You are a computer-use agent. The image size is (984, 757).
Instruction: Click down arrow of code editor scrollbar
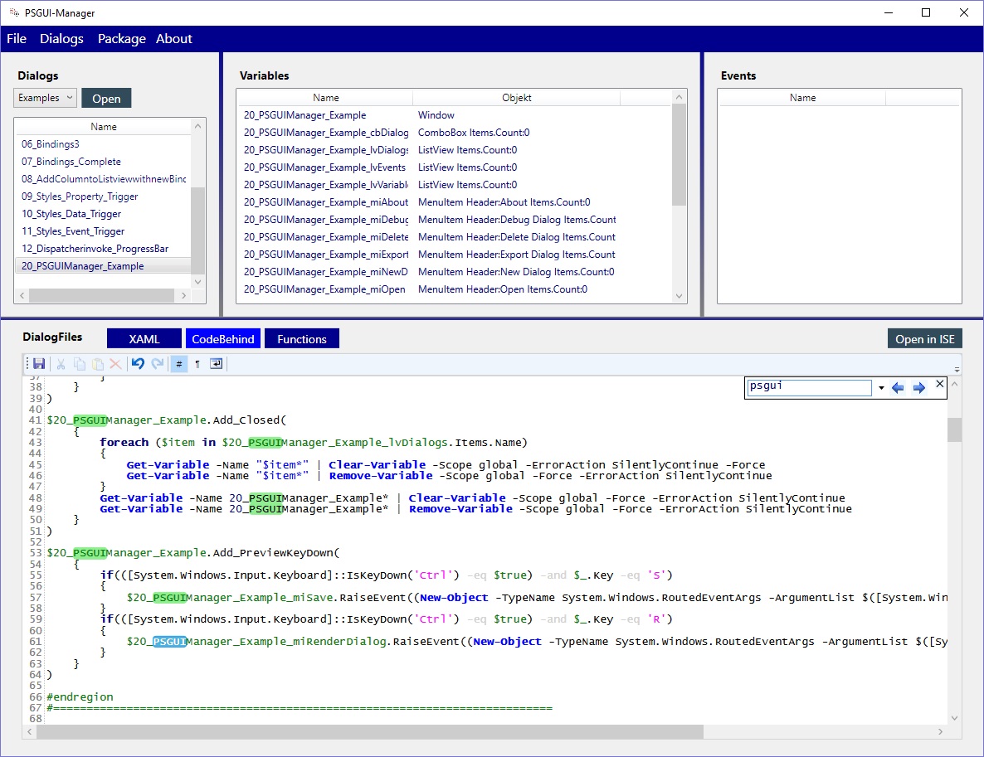point(954,718)
